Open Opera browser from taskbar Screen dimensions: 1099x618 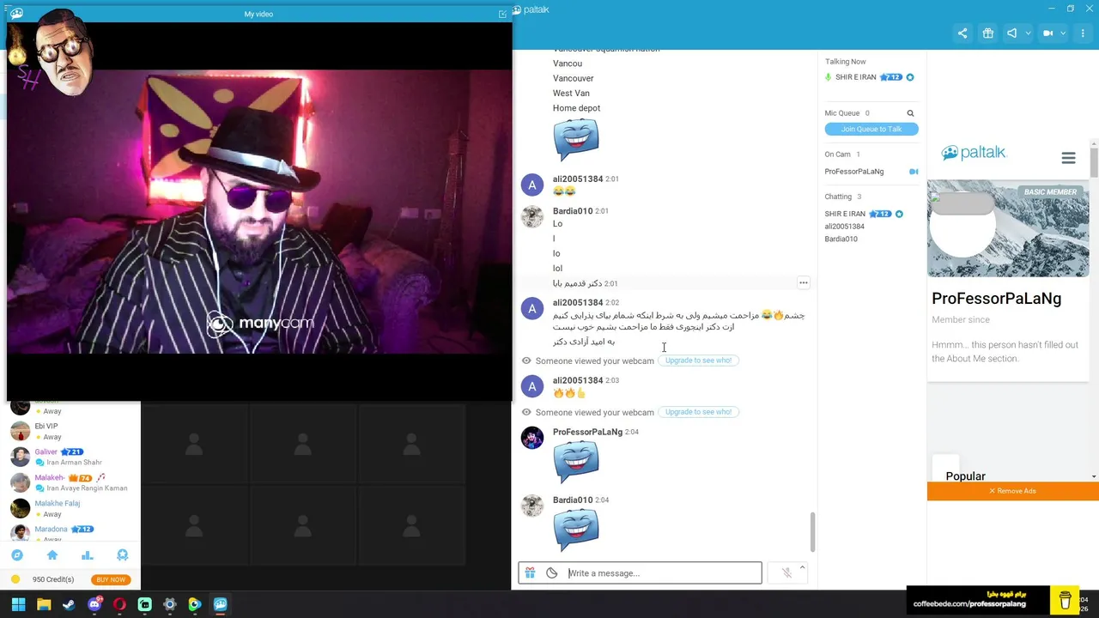[x=119, y=604]
